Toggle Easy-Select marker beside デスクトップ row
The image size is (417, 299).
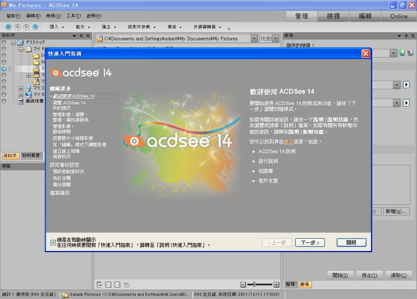(4, 43)
